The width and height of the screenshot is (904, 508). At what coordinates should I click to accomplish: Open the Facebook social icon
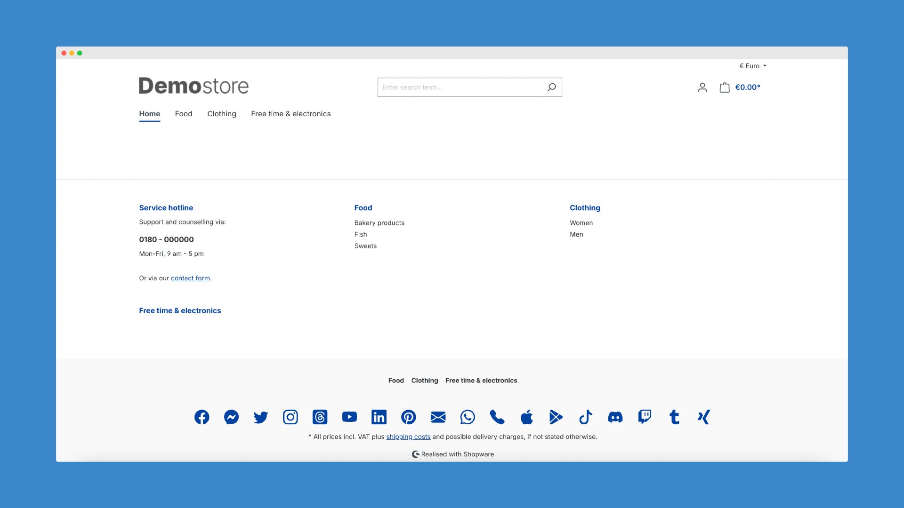click(202, 417)
